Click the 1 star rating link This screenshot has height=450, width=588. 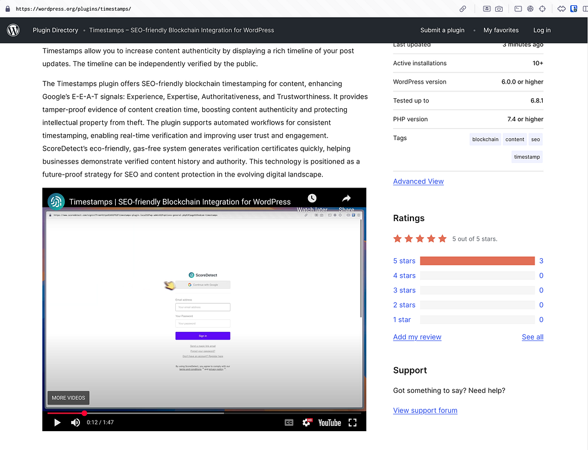402,319
